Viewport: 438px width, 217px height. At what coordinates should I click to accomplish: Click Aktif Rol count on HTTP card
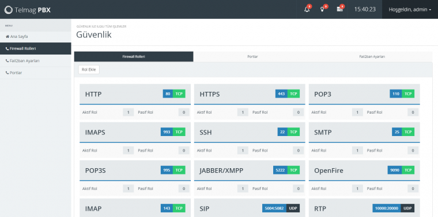click(x=128, y=113)
